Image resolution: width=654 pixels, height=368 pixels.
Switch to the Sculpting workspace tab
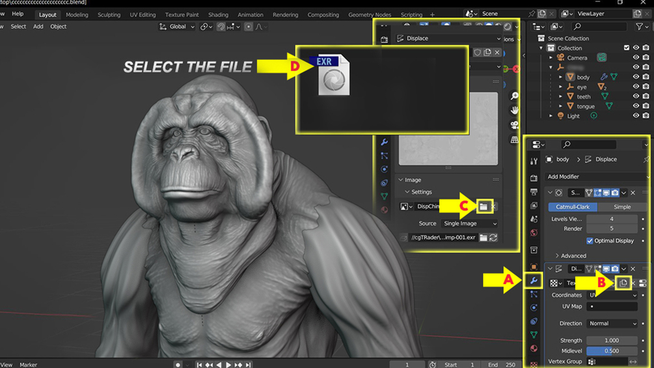click(109, 14)
